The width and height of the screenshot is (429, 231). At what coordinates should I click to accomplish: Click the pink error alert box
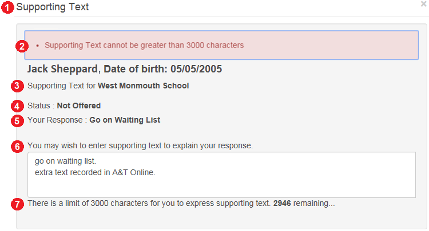[x=221, y=45]
